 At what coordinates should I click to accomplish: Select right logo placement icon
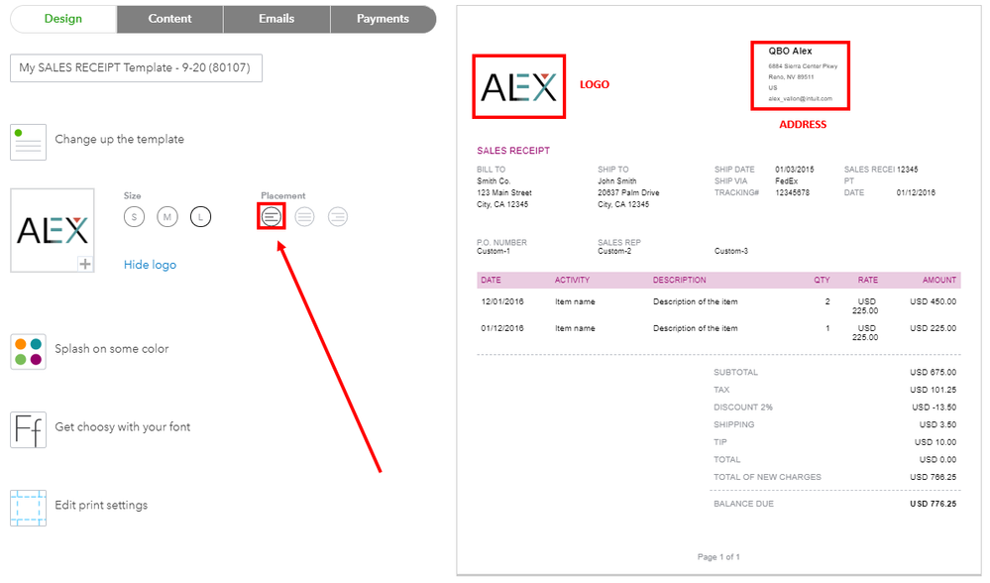pos(338,217)
